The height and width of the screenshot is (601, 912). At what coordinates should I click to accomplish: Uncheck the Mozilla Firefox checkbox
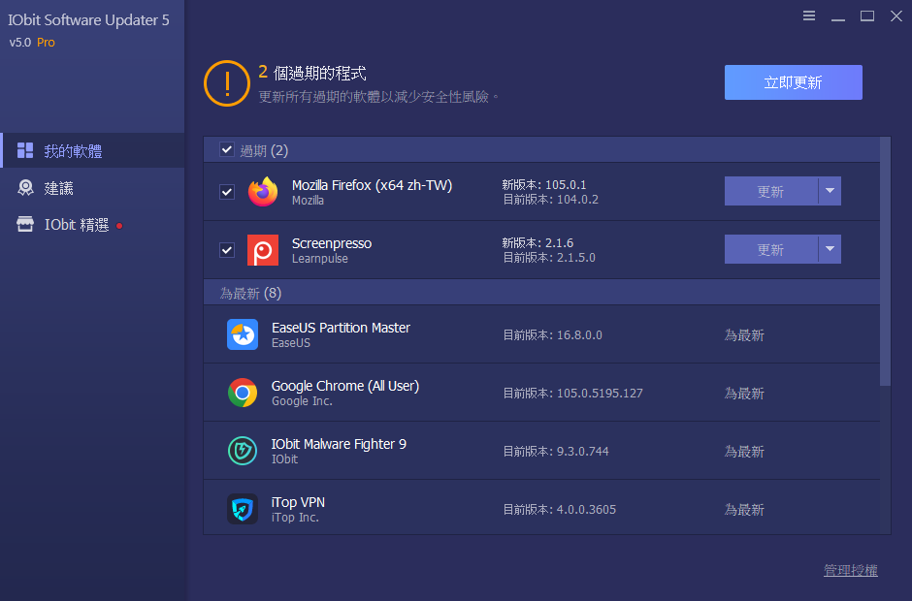click(x=227, y=192)
